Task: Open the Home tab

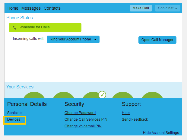Action: pyautogui.click(x=13, y=8)
